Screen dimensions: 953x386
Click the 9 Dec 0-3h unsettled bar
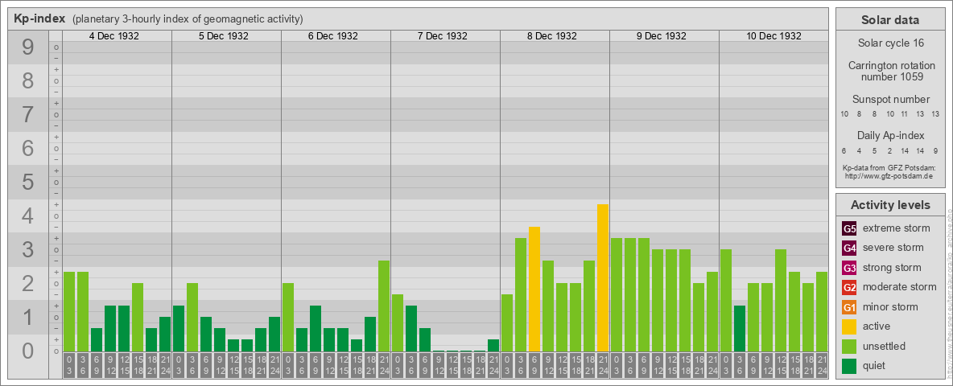coord(617,294)
